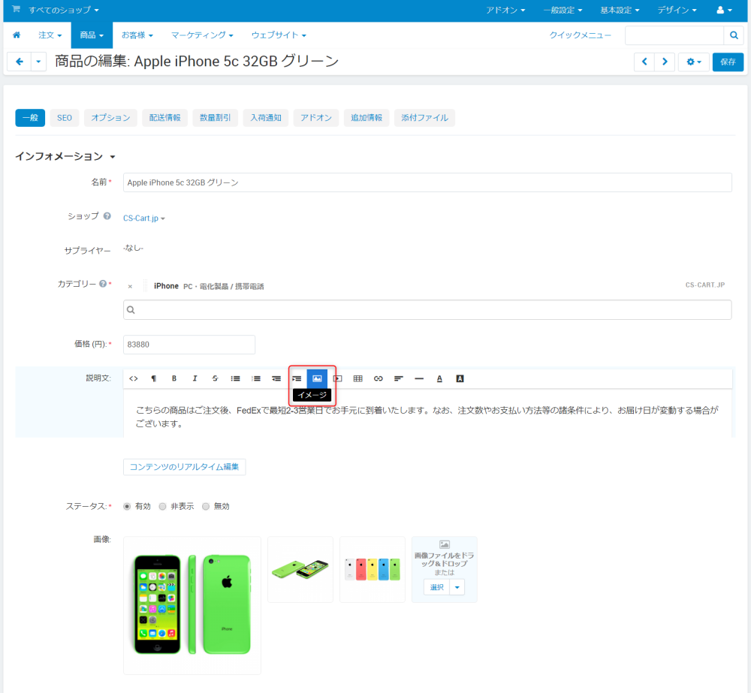Go to next product with right chevron
Screen dimensions: 751x693
(665, 62)
